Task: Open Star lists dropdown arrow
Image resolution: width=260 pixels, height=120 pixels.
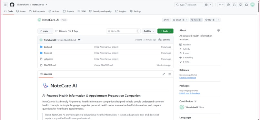Action: (218, 20)
